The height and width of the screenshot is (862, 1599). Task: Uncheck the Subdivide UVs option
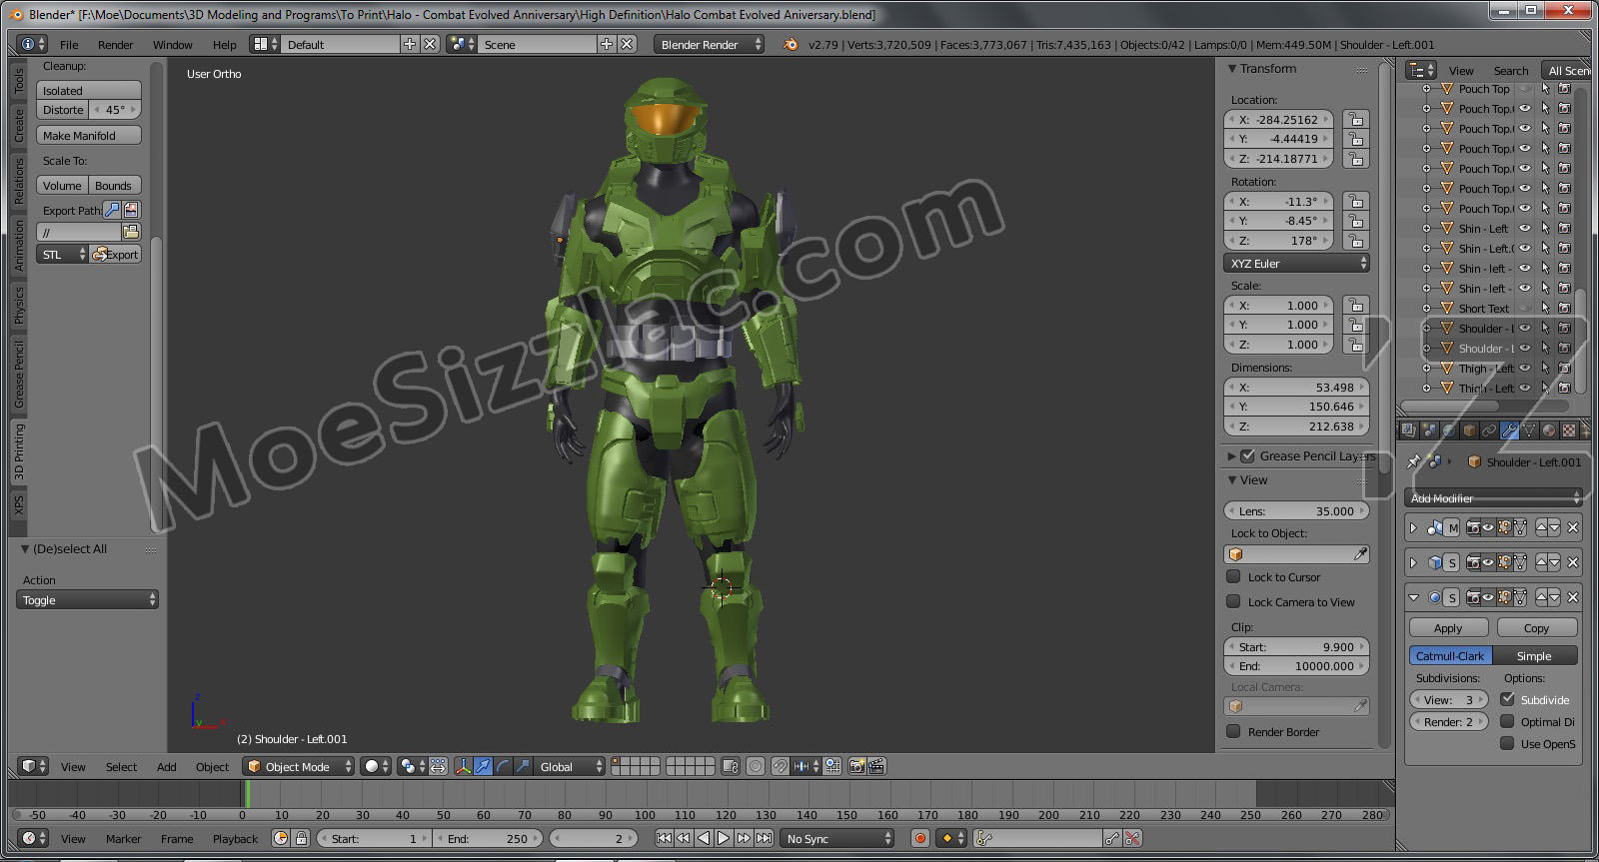tap(1507, 699)
